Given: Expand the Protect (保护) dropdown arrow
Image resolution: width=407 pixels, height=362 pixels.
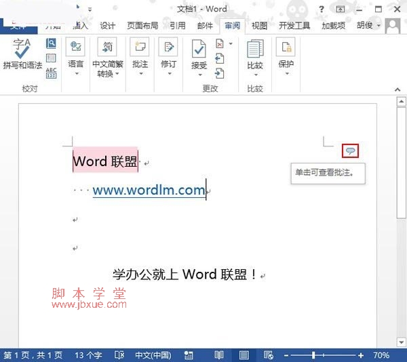Looking at the screenshot, I should (x=287, y=74).
